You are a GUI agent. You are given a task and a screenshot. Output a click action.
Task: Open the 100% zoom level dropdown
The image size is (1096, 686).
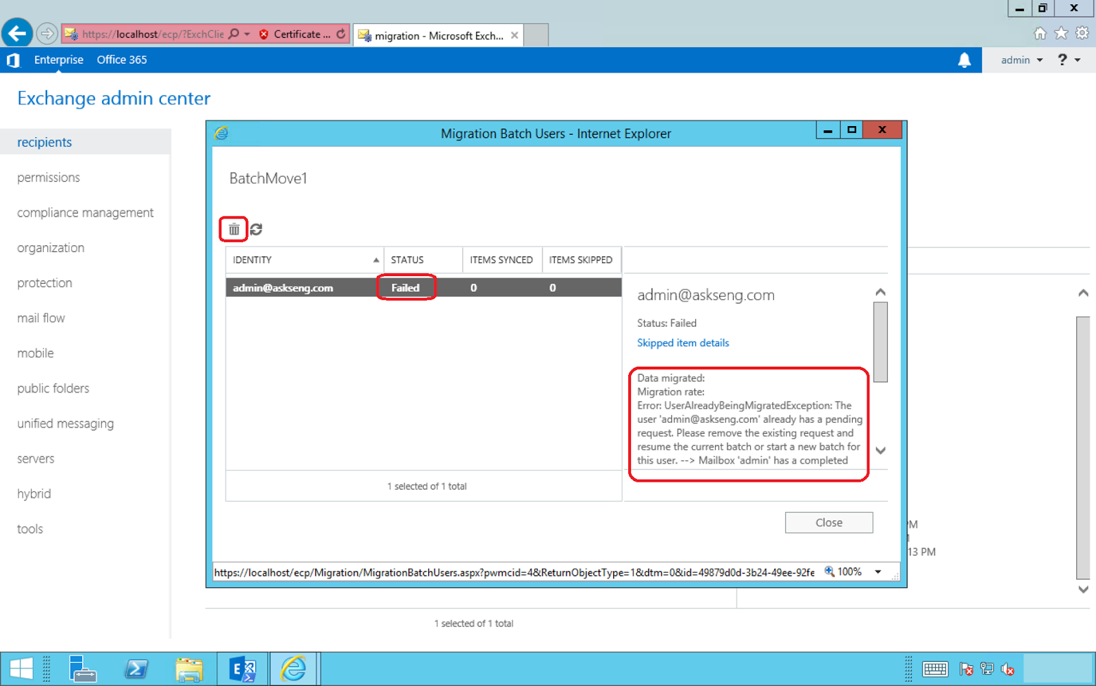[878, 571]
